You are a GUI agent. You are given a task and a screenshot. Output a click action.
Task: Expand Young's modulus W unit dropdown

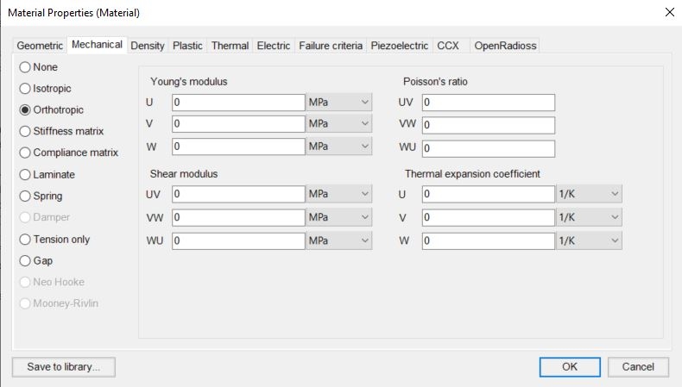coord(339,147)
